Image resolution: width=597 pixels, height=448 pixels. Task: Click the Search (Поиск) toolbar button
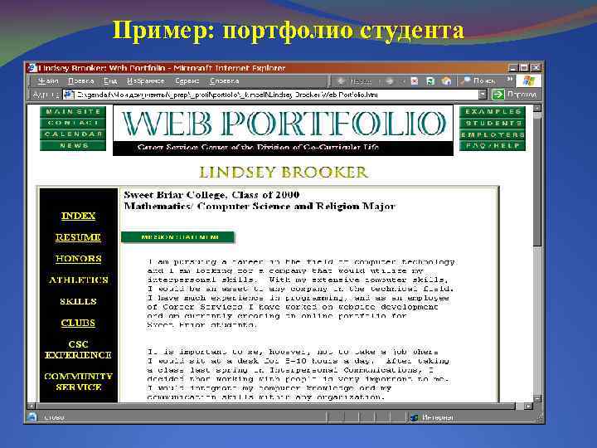tap(478, 81)
